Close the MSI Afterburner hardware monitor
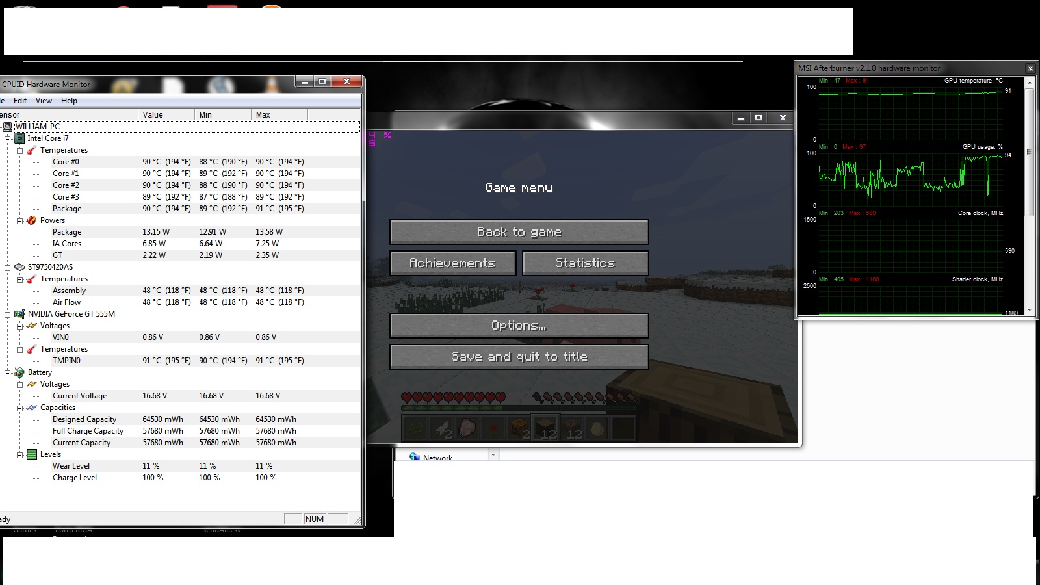This screenshot has width=1040, height=585. pyautogui.click(x=1030, y=68)
